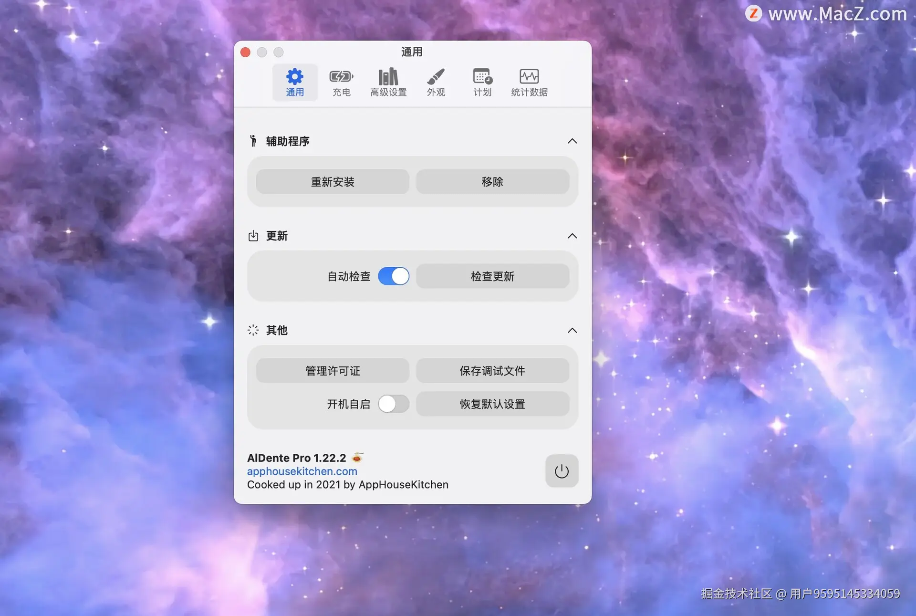Image resolution: width=916 pixels, height=616 pixels.
Task: Open the 通用 gear icon tab
Action: (294, 82)
